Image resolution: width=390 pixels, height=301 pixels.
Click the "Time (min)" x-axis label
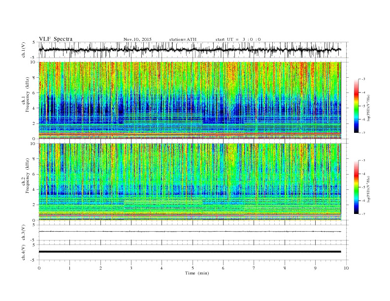(x=197, y=273)
